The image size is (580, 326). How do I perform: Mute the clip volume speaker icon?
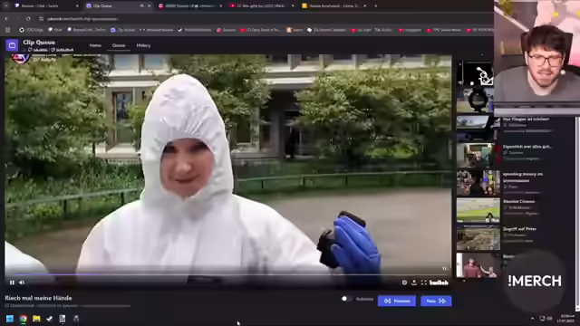pos(22,283)
